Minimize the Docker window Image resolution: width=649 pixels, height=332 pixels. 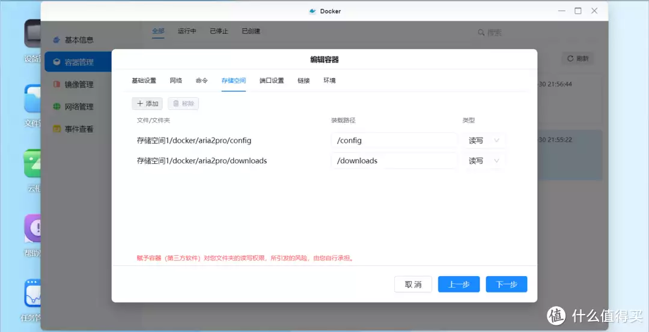pyautogui.click(x=561, y=11)
